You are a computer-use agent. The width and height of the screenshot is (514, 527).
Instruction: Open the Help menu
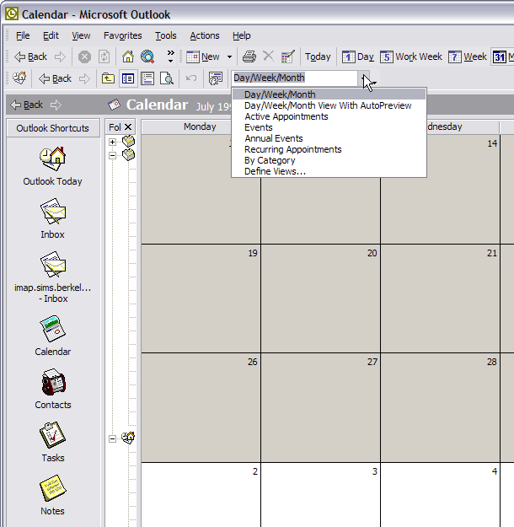pyautogui.click(x=242, y=35)
